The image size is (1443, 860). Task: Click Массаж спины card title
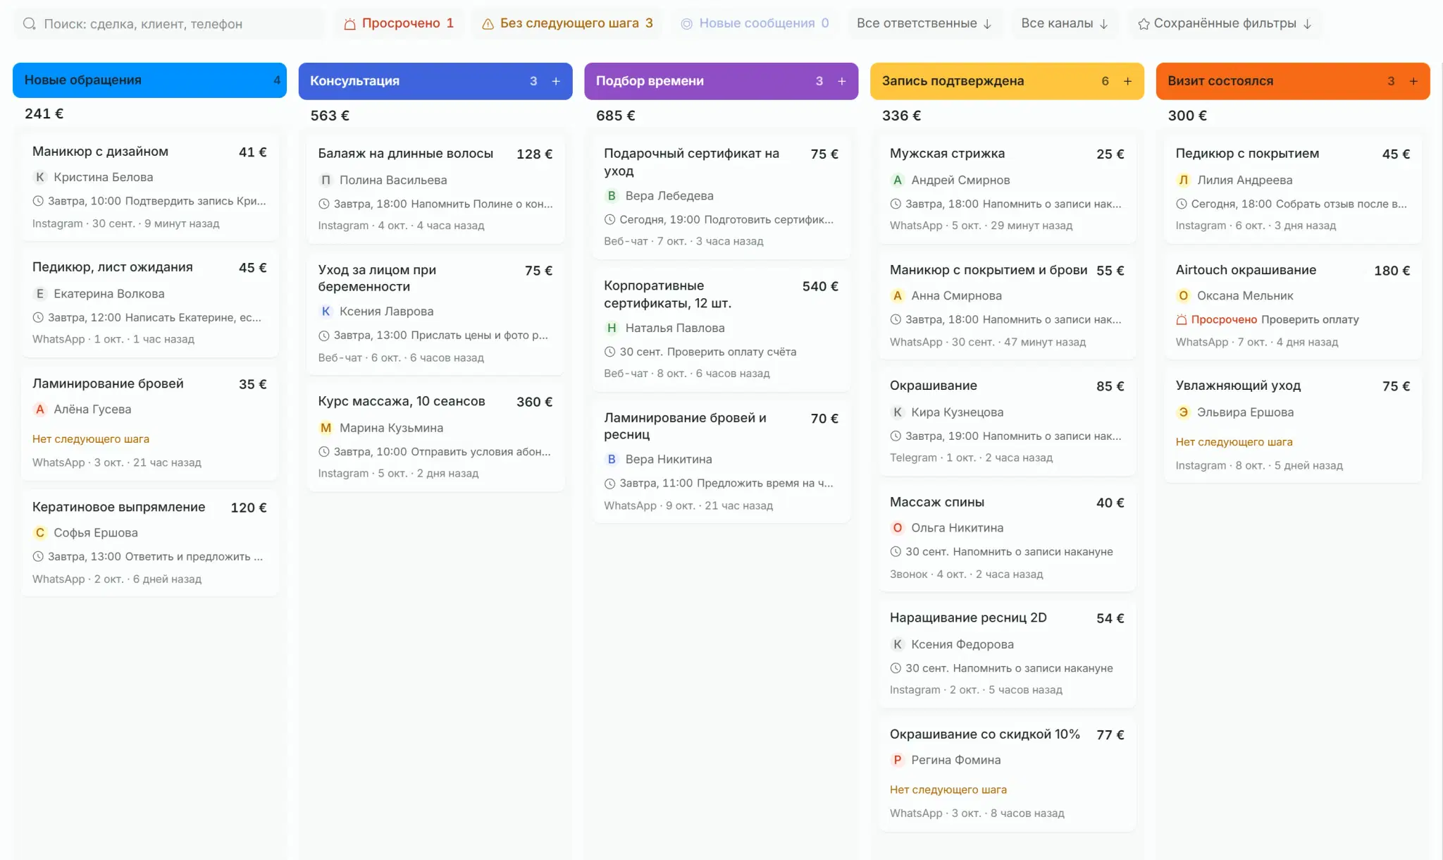[936, 502]
